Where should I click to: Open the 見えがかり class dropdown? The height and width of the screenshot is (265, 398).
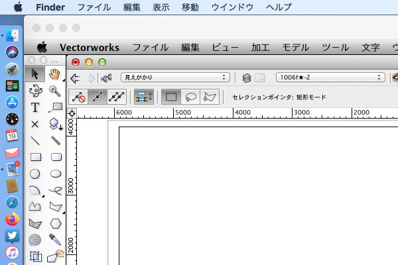pos(175,78)
